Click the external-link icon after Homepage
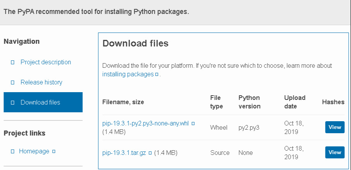351x170 pixels. pos(54,151)
